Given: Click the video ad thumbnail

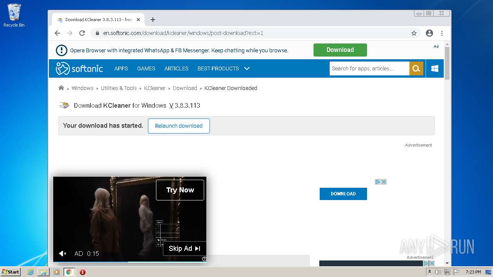Looking at the screenshot, I should [x=130, y=219].
